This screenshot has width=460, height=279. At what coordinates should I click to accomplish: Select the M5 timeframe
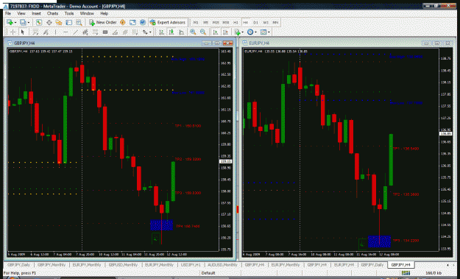[x=205, y=22]
